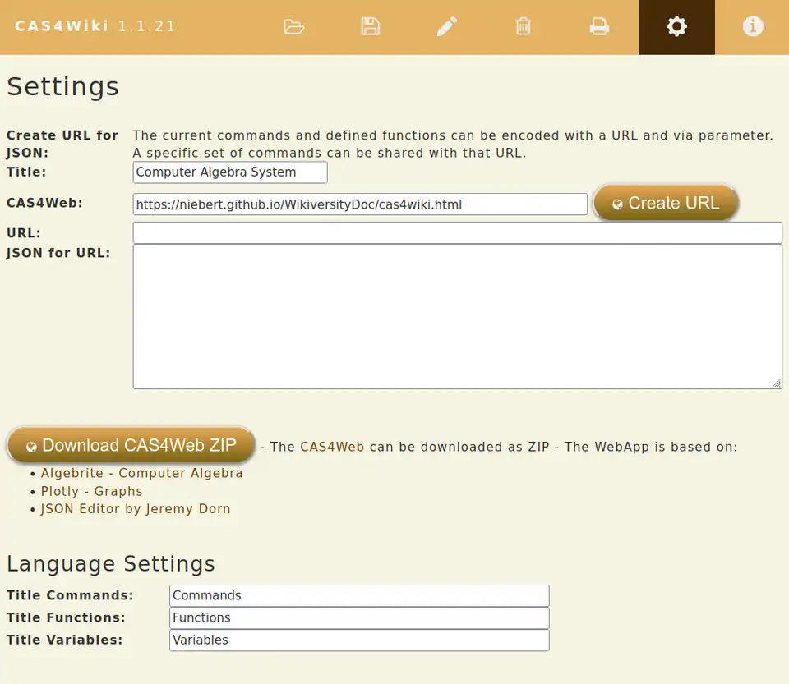Open a file using the folder icon
The image size is (789, 684).
pyautogui.click(x=294, y=26)
